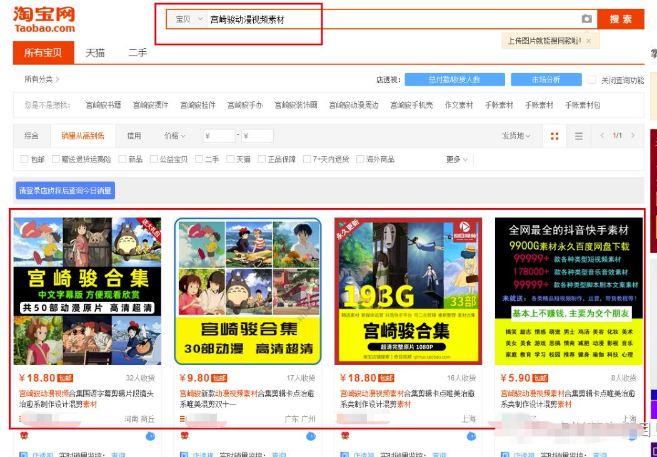Open the 价格 sort dropdown
Screen dimensions: 657x457
click(x=175, y=136)
